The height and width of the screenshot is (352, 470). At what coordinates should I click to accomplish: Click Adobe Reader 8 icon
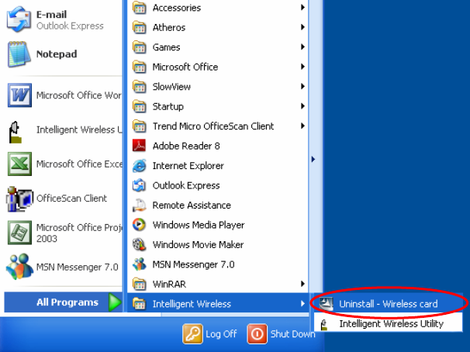(x=139, y=146)
